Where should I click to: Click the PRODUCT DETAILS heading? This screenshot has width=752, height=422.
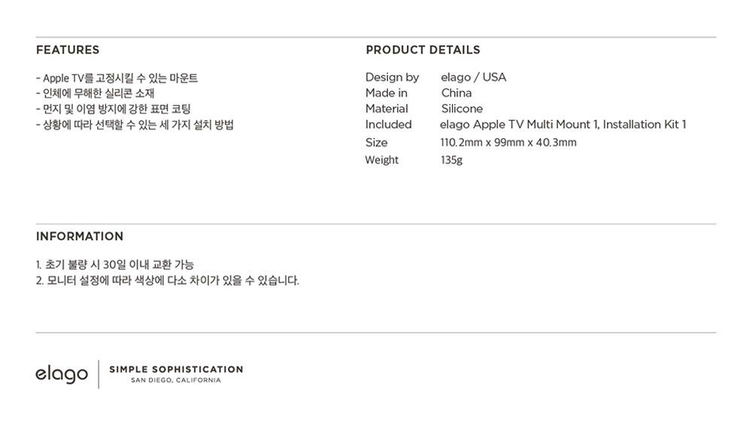pyautogui.click(x=423, y=50)
